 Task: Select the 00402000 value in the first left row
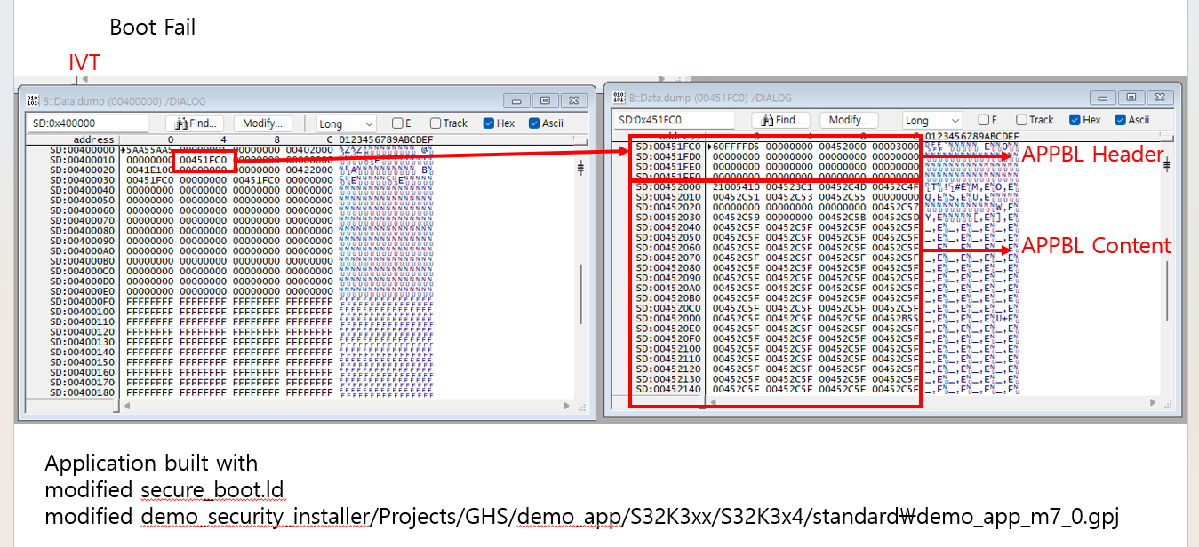click(309, 150)
